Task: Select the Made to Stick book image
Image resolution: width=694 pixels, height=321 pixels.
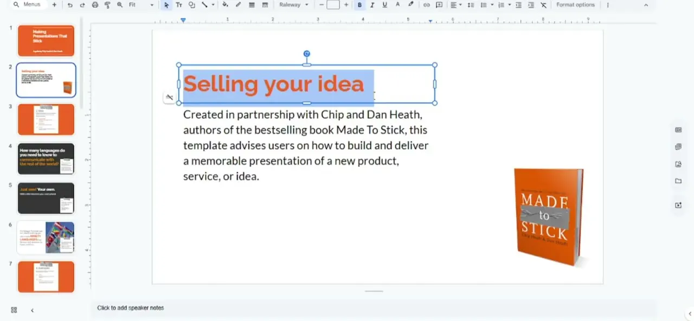Action: click(x=549, y=217)
